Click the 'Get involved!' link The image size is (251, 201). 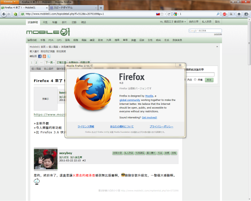click(149, 117)
